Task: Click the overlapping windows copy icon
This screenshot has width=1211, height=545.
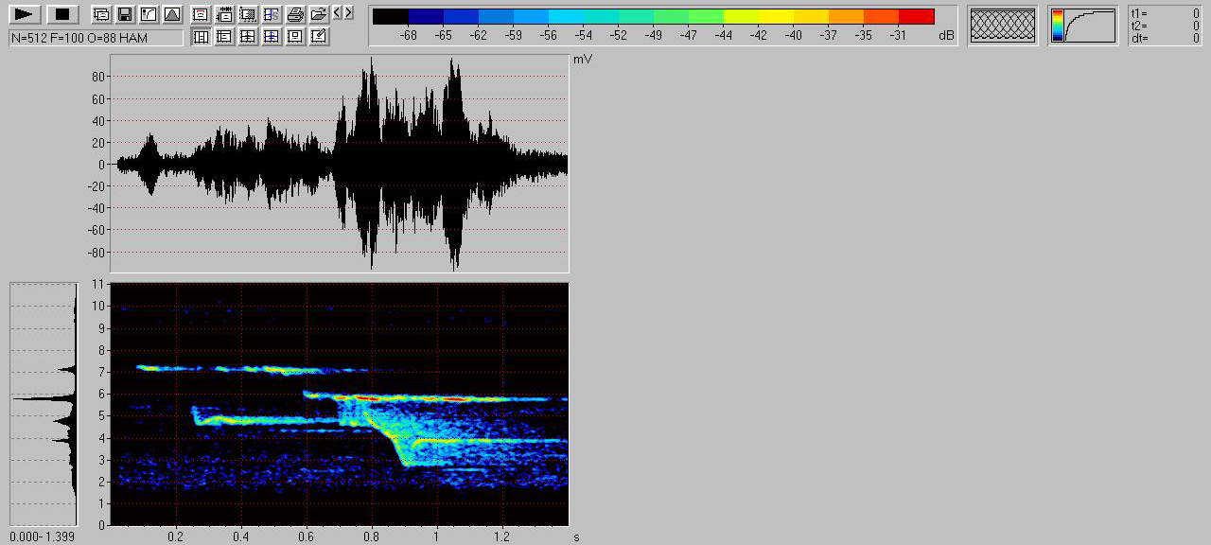Action: pyautogui.click(x=100, y=14)
